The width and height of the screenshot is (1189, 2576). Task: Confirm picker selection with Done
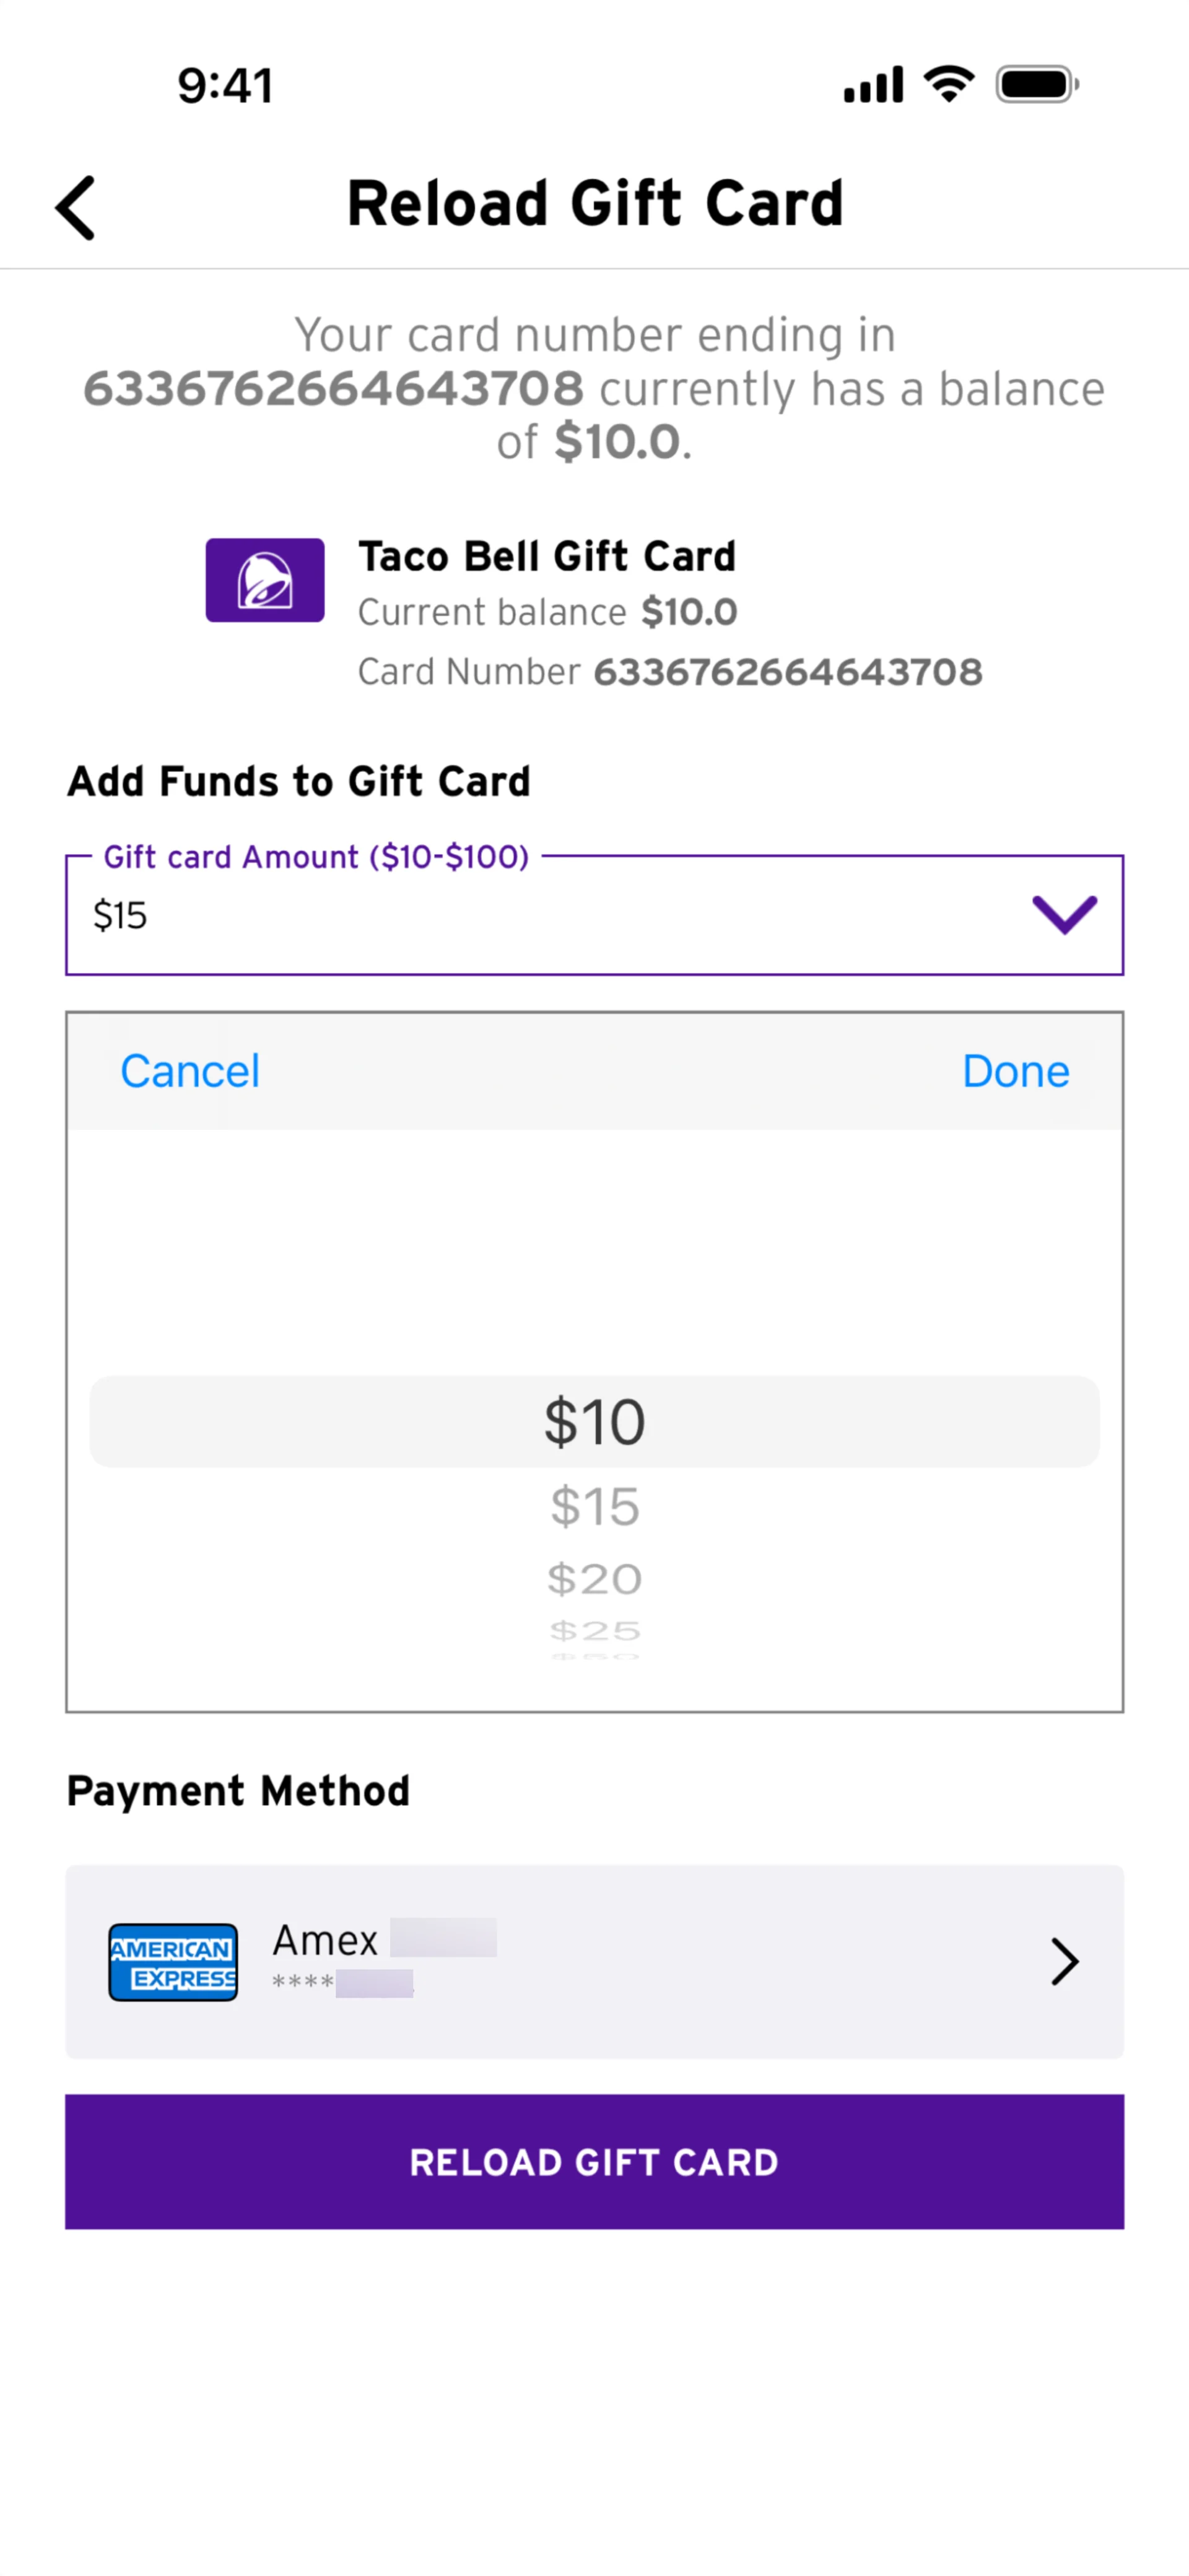coord(1015,1071)
